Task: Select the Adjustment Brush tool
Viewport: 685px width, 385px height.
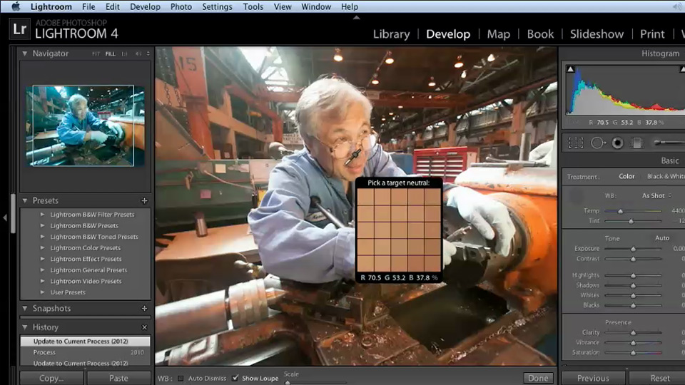Action: tap(669, 143)
